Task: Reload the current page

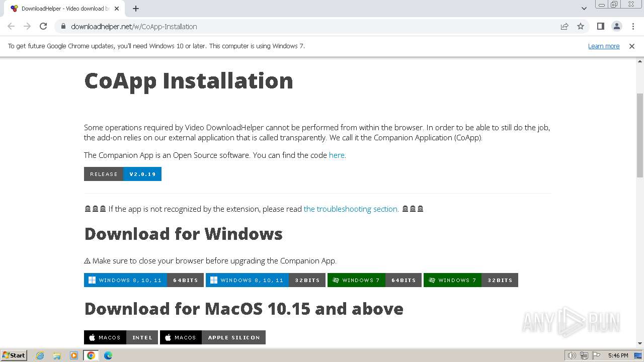Action: pyautogui.click(x=43, y=26)
